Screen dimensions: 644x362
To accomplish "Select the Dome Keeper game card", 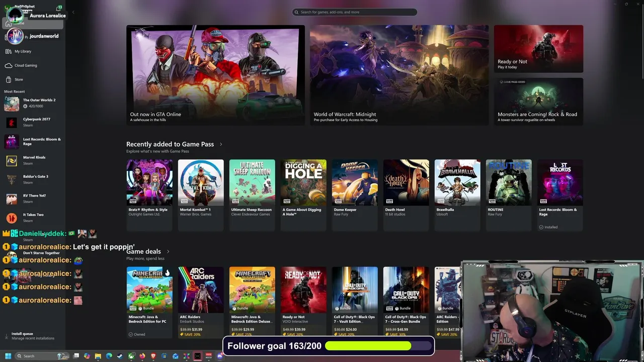I will tap(355, 195).
